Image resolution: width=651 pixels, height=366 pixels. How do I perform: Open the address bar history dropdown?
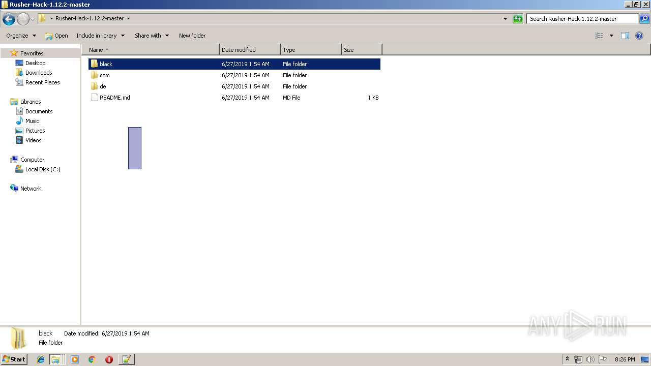505,19
